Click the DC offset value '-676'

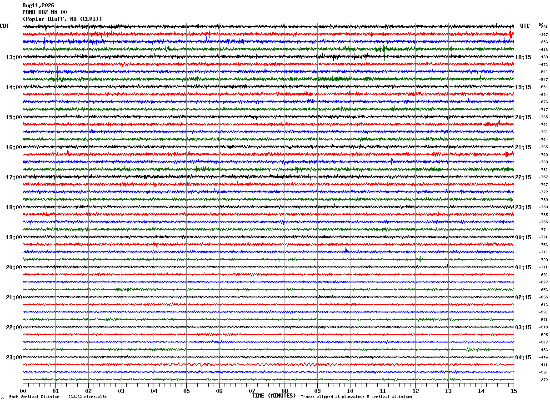[x=543, y=102]
